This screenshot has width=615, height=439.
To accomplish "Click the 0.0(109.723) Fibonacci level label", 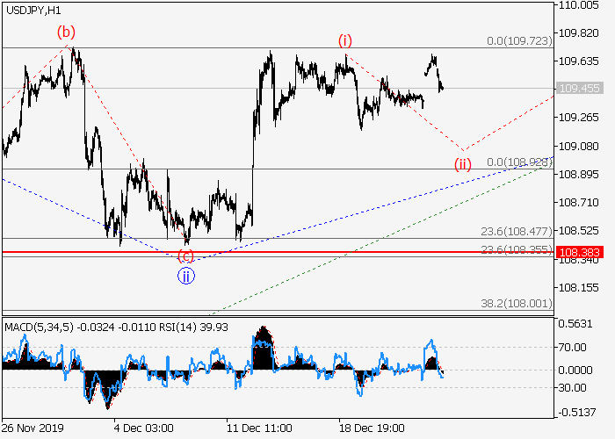I will tap(518, 41).
